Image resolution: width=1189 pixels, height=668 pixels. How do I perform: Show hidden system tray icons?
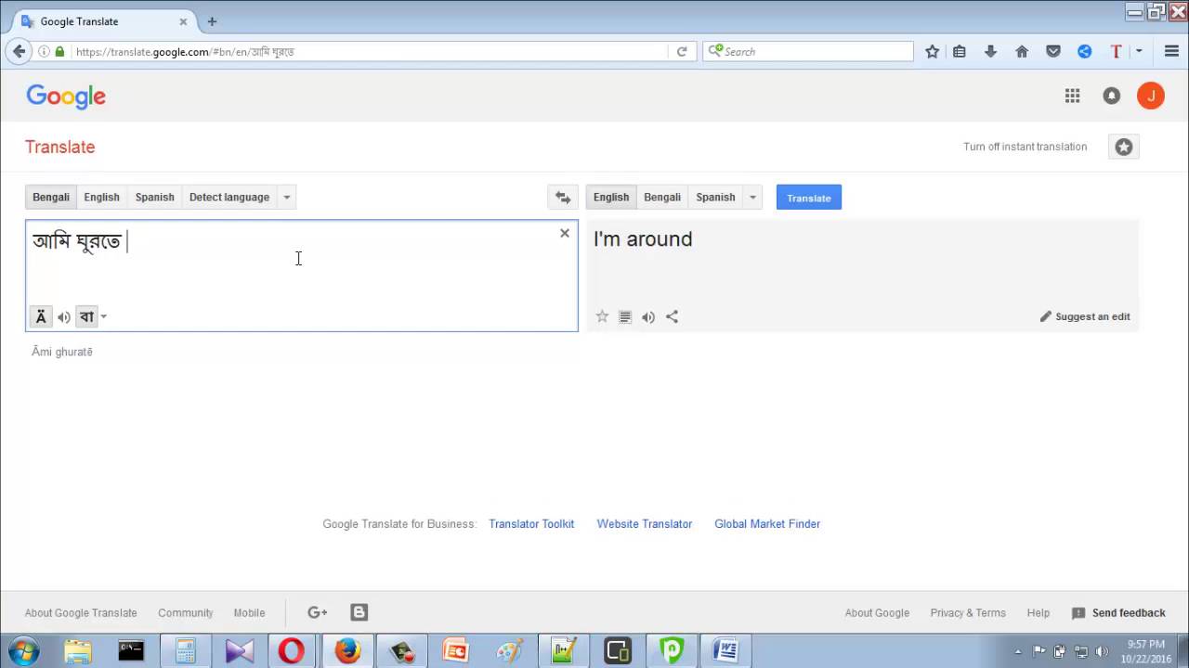point(1018,651)
